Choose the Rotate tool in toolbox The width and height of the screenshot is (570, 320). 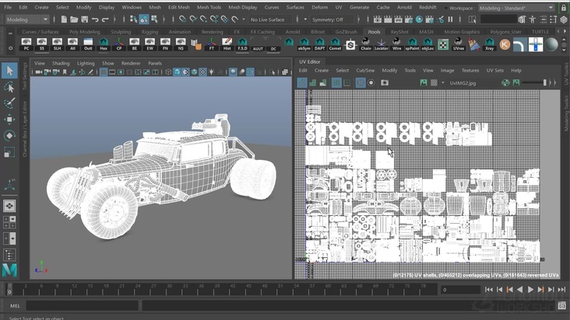(x=9, y=135)
